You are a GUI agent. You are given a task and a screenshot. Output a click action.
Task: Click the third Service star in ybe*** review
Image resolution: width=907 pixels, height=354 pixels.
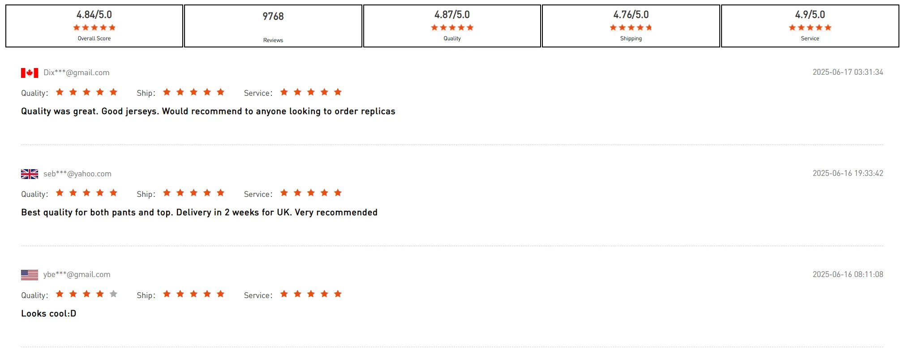(x=311, y=294)
